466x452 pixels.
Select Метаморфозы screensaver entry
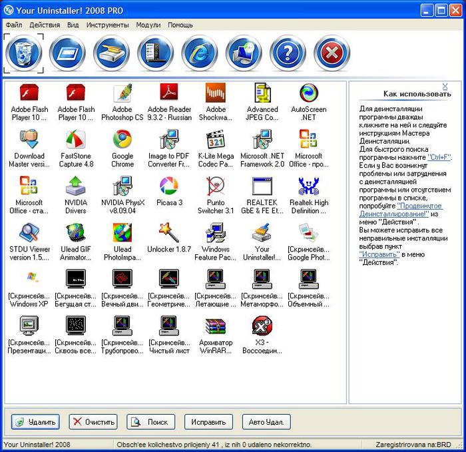coord(262,288)
